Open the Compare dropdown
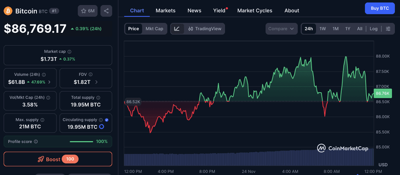 click(x=282, y=29)
